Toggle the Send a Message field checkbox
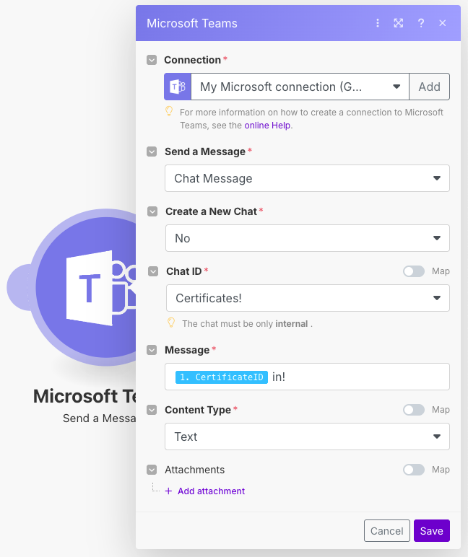468x557 pixels. pos(152,152)
